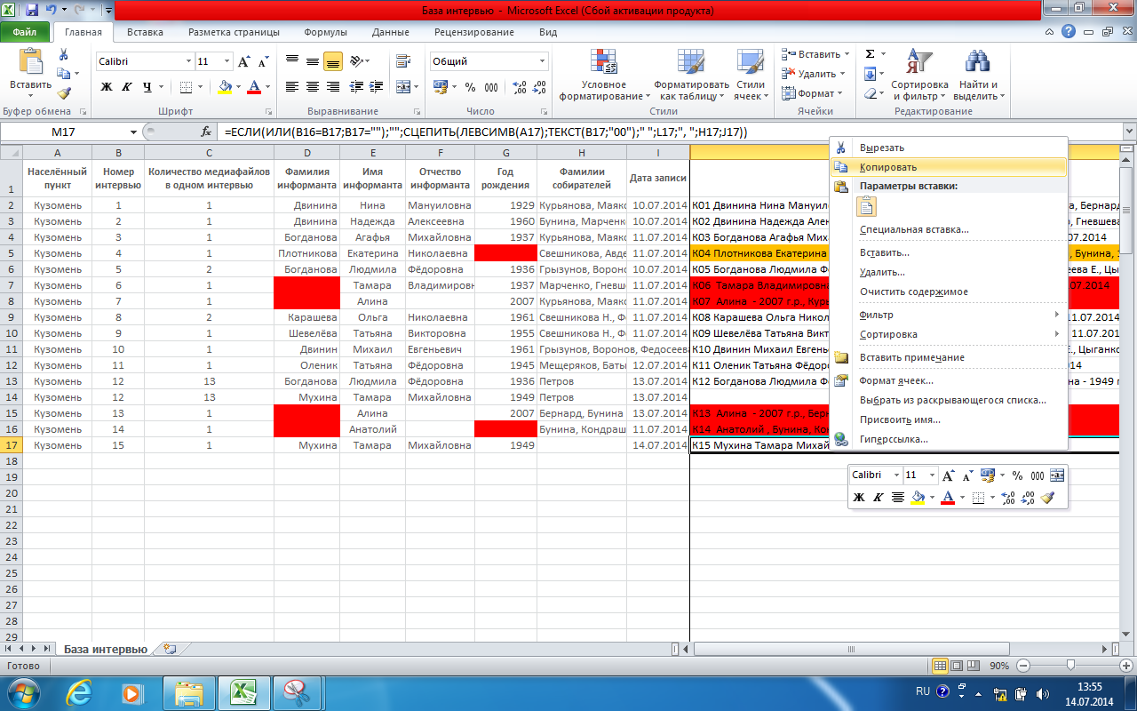Click the percent style icon in the mini toolbar
Screen dimensions: 1137x711
pos(1017,475)
